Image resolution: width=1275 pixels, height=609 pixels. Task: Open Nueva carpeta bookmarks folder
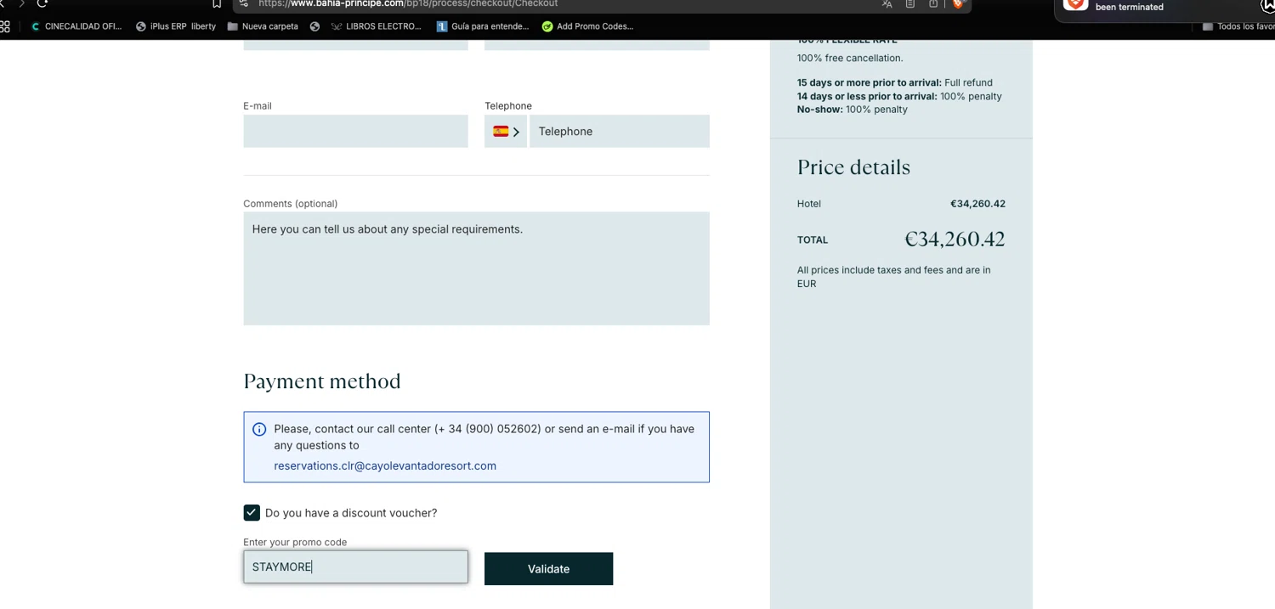(263, 26)
